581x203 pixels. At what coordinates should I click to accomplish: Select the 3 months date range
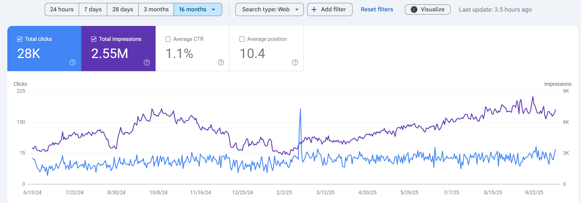click(156, 9)
